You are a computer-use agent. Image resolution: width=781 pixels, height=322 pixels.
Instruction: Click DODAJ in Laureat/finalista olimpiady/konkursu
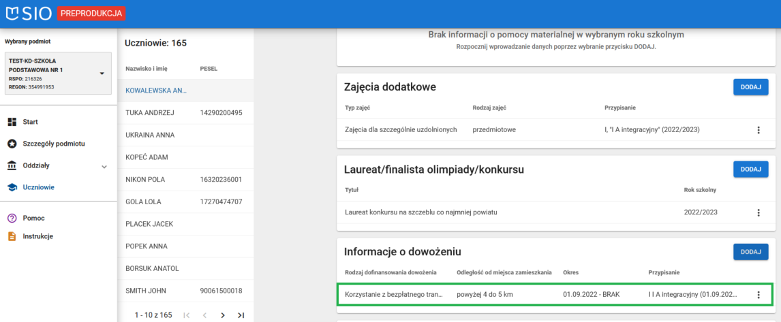click(x=750, y=170)
